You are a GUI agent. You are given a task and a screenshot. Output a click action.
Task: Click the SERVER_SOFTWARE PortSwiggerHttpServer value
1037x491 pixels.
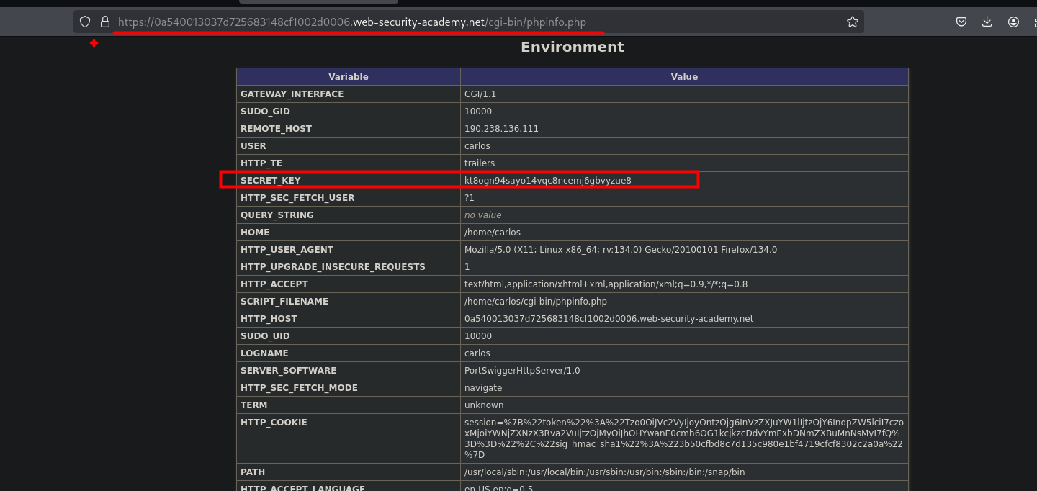pyautogui.click(x=522, y=370)
